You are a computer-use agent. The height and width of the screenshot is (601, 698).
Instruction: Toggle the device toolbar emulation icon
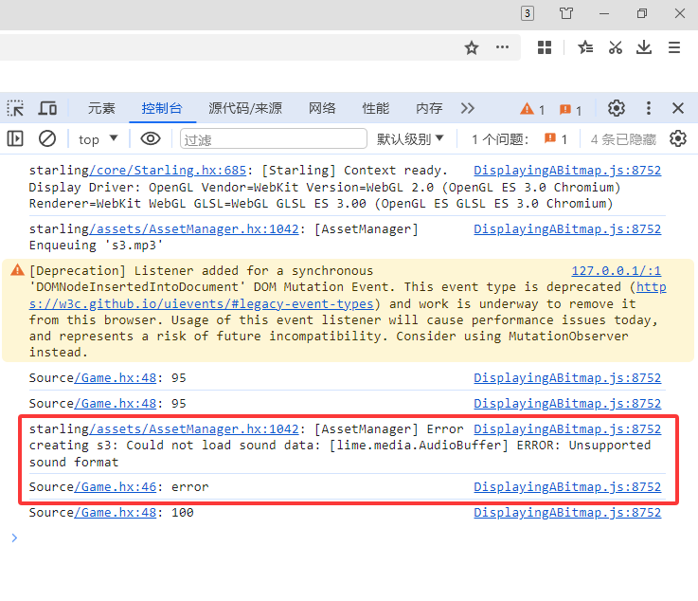(x=47, y=108)
